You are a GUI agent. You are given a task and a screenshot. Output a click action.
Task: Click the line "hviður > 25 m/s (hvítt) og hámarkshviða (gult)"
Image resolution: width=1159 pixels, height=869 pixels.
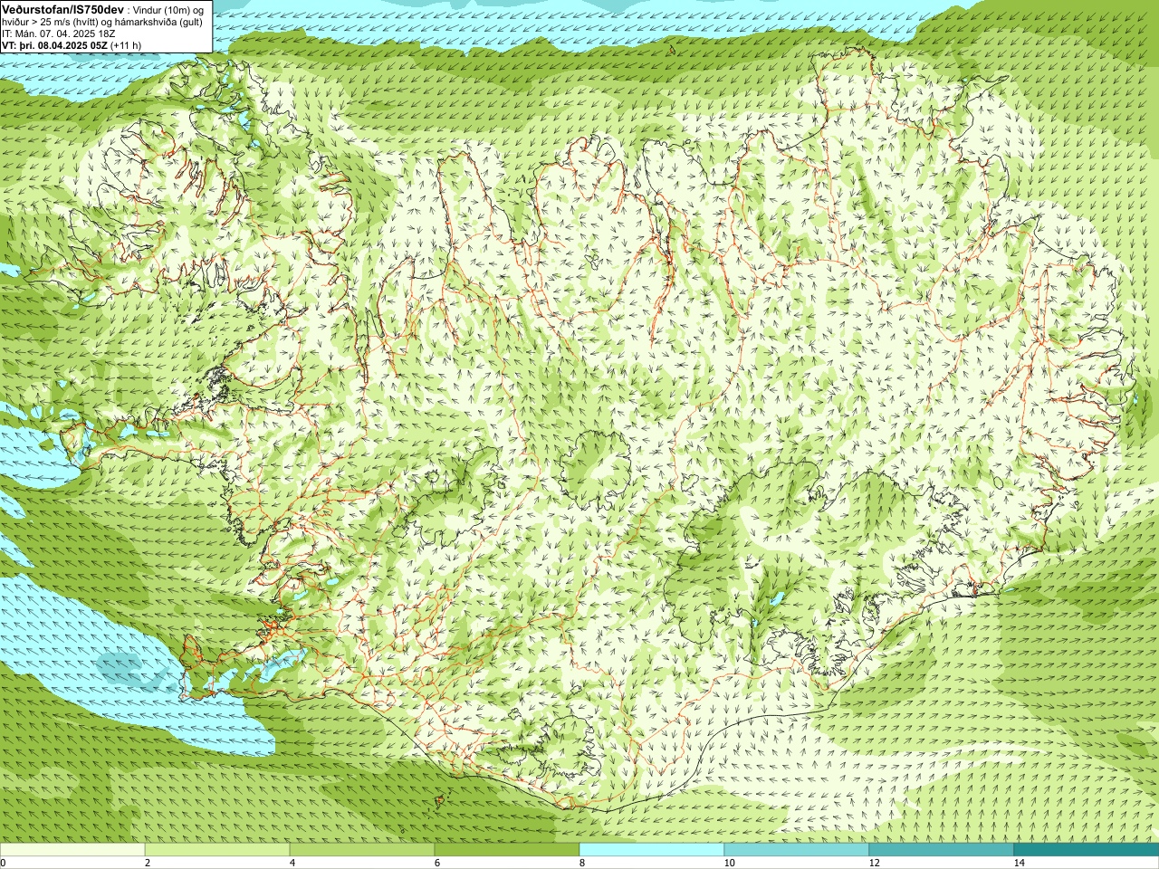coord(102,21)
